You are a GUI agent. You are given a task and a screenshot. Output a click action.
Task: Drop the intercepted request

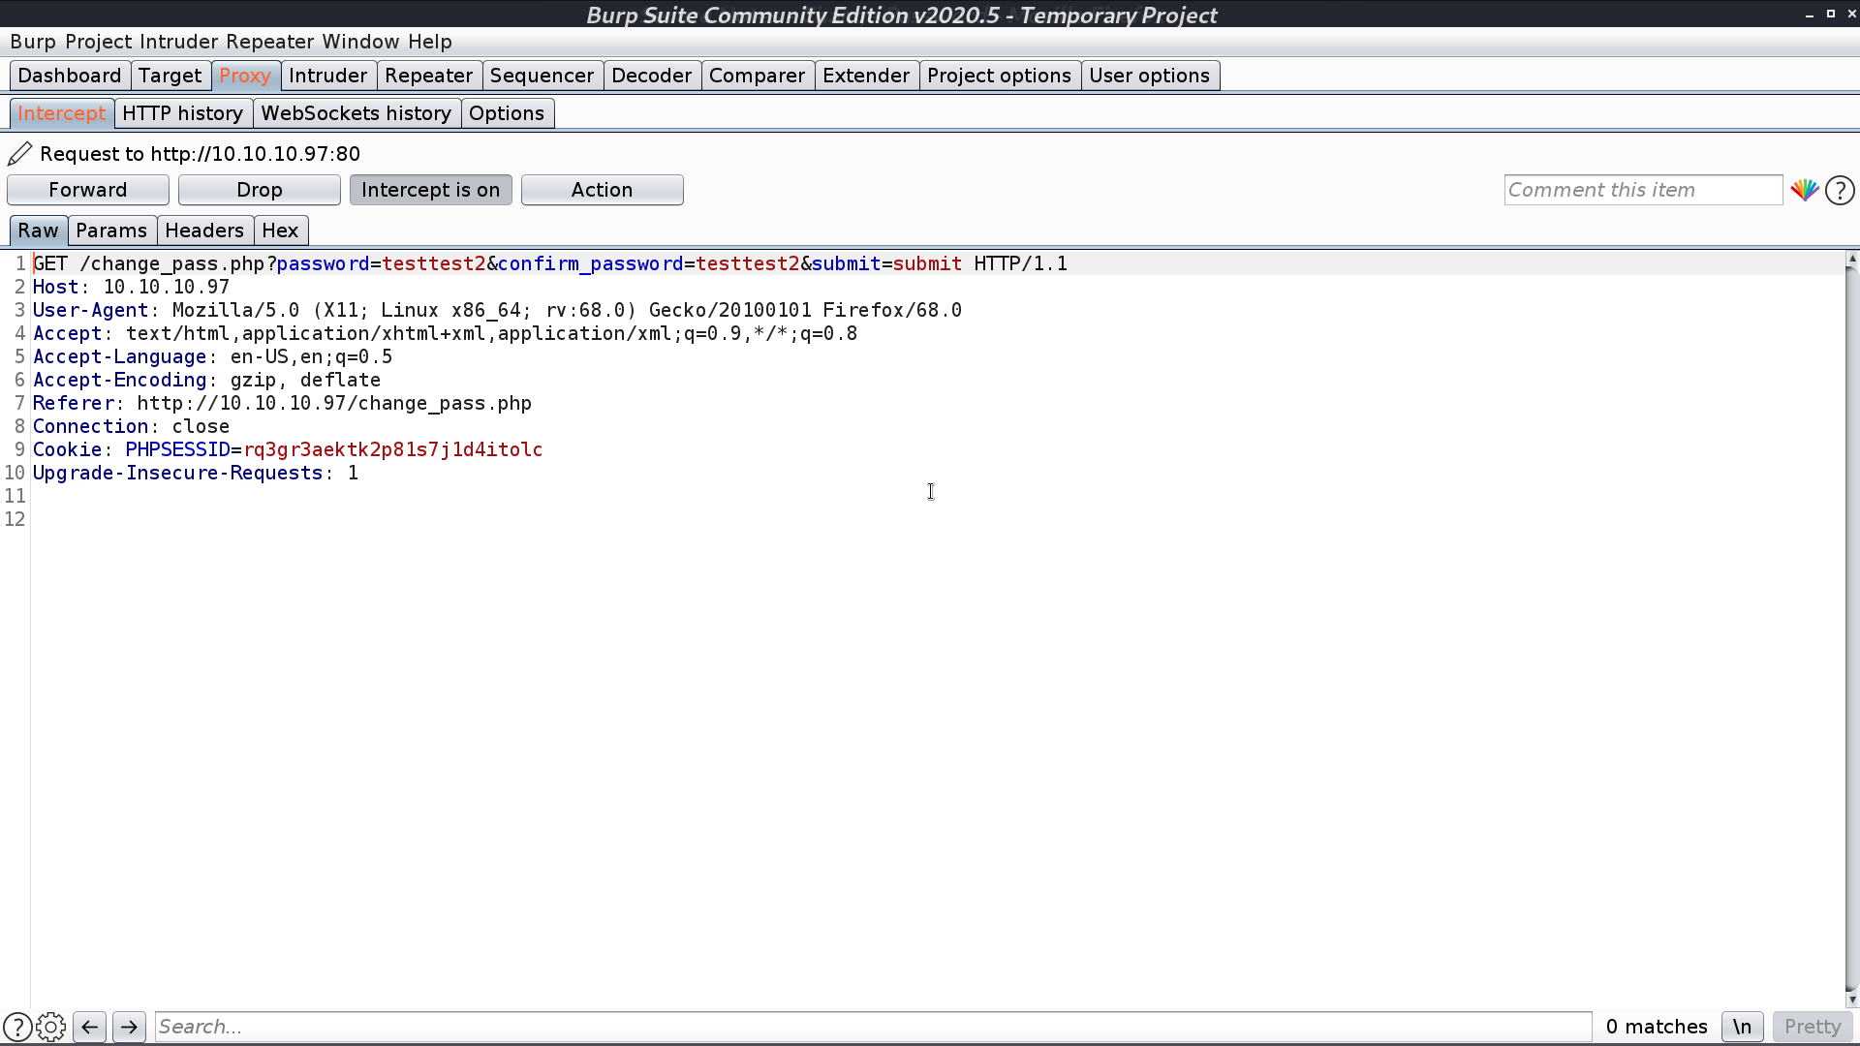coord(260,190)
